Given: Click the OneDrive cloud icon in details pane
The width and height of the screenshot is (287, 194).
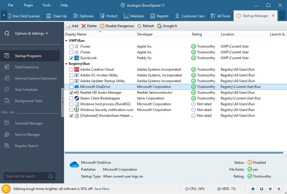Looking at the screenshot, I should (74, 165).
